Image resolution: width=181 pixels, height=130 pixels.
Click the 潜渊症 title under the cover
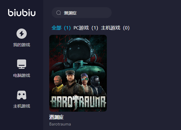pos(56,117)
